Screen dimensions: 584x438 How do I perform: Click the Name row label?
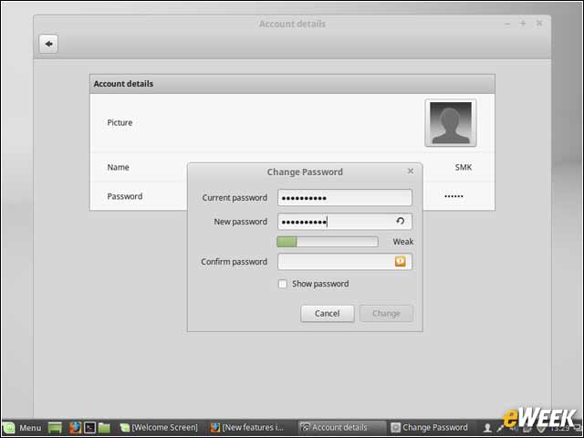118,167
